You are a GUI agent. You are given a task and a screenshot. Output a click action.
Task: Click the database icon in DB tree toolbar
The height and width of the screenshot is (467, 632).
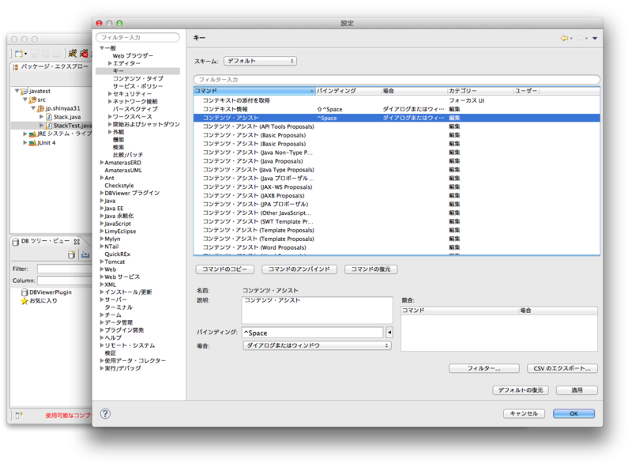pyautogui.click(x=71, y=254)
